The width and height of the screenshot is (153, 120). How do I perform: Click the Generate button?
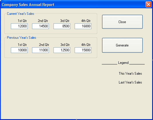pyautogui.click(x=122, y=45)
